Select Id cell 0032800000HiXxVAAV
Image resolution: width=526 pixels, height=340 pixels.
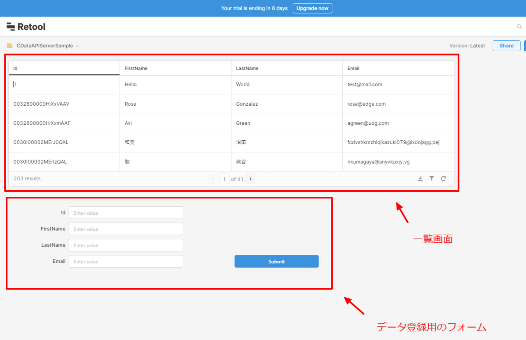[x=64, y=104]
